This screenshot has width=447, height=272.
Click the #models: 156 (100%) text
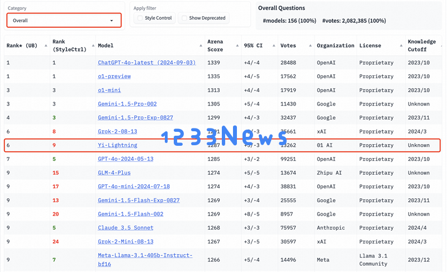289,21
